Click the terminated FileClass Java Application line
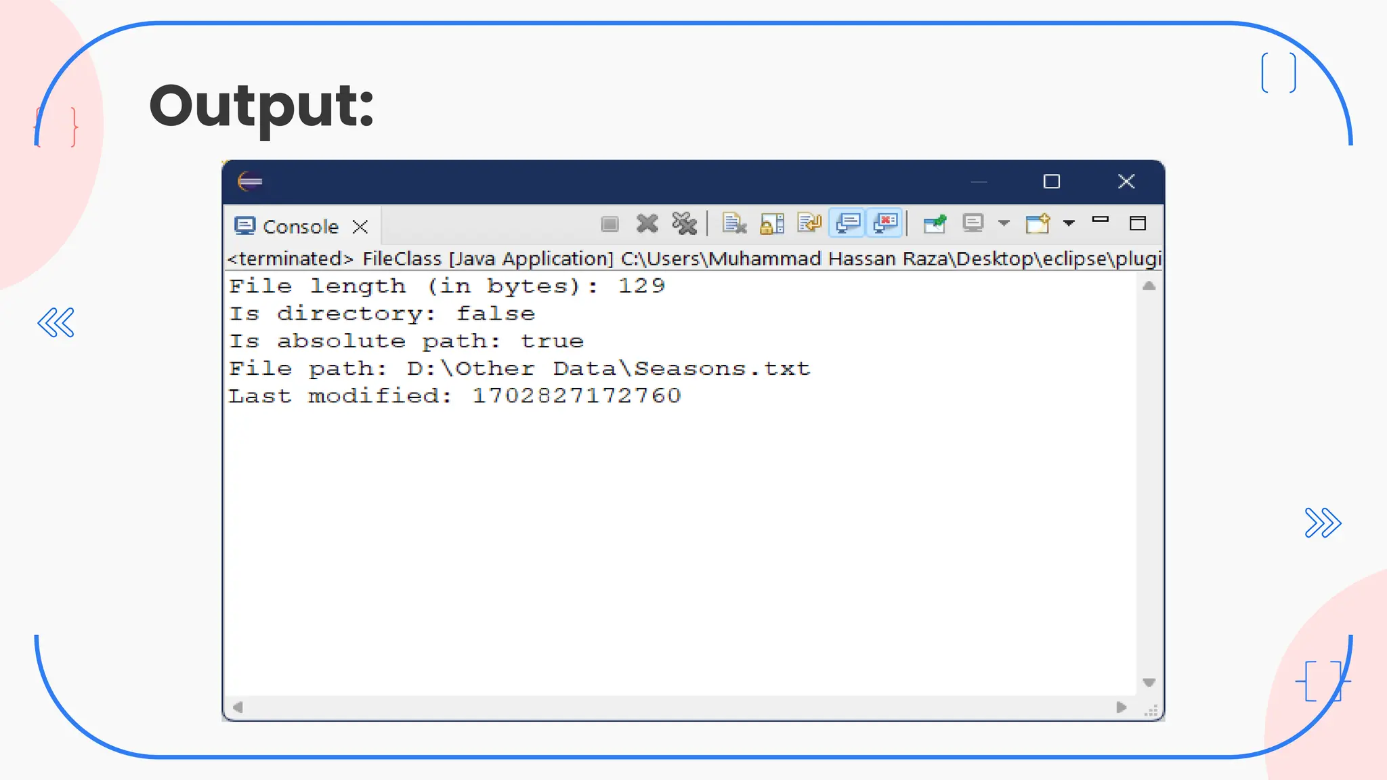Viewport: 1387px width, 780px height. coord(695,259)
